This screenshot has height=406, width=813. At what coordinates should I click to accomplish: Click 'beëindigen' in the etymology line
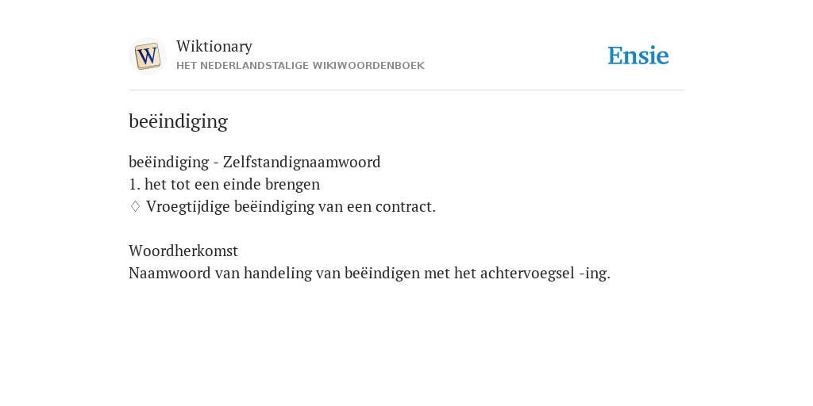tap(382, 274)
